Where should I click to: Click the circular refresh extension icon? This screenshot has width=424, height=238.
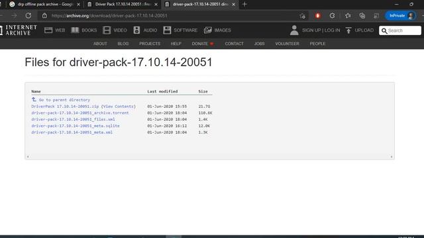point(333,16)
